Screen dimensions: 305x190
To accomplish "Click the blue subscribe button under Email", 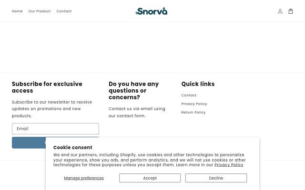I will tap(29, 142).
